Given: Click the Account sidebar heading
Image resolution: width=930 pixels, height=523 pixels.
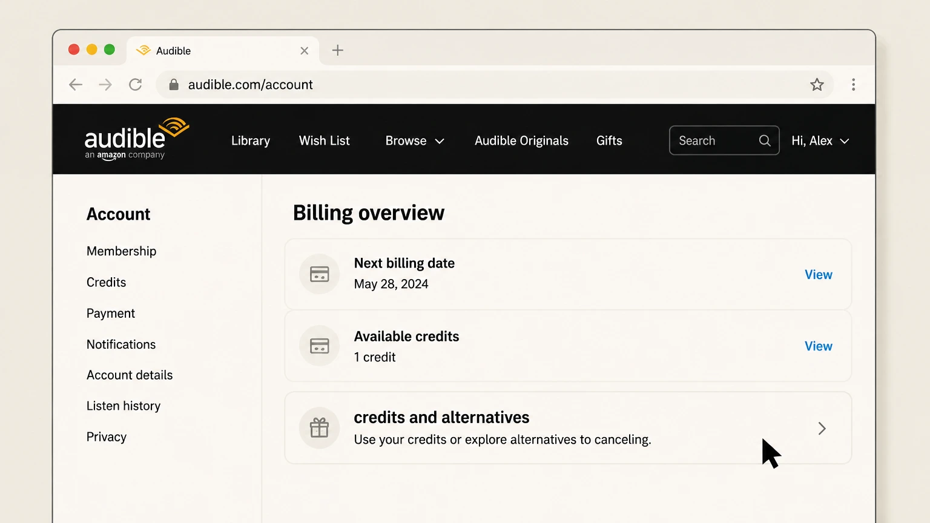Looking at the screenshot, I should click(118, 214).
